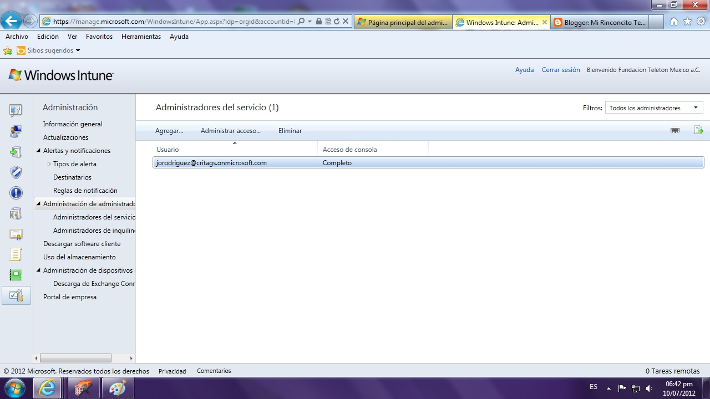Close the Windows Intune browser tab
The width and height of the screenshot is (710, 399).
click(544, 22)
